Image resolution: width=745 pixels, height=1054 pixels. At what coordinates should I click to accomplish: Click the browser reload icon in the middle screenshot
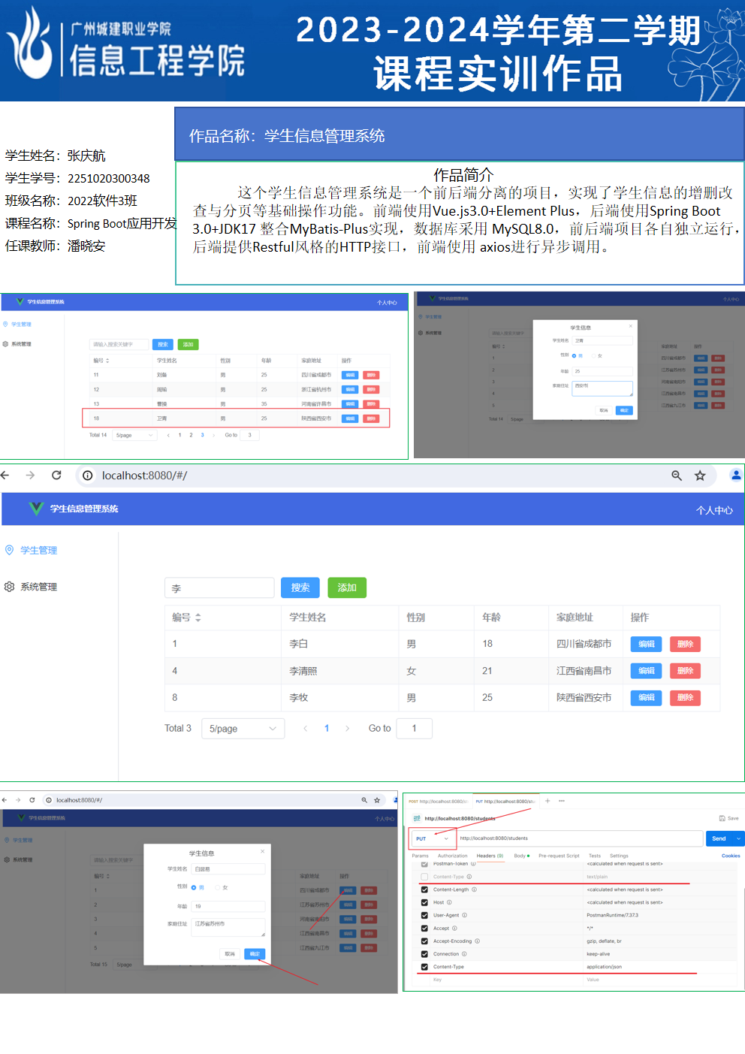[56, 475]
